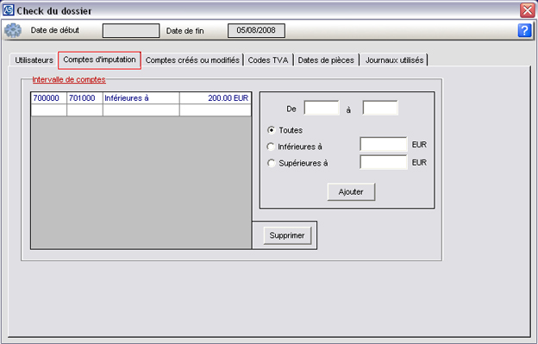Click the Date de fin field 05/08/2008
This screenshot has width=538, height=344.
coord(256,30)
